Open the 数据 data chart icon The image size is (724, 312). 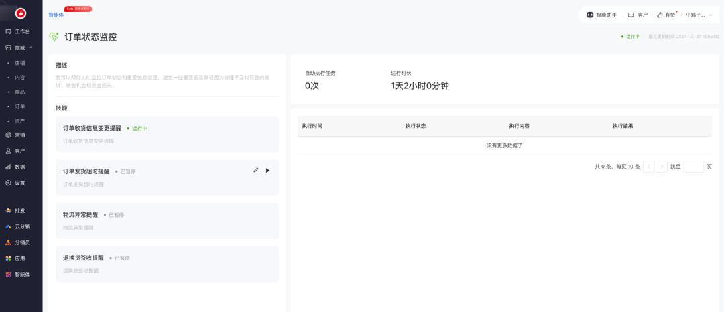tap(8, 167)
